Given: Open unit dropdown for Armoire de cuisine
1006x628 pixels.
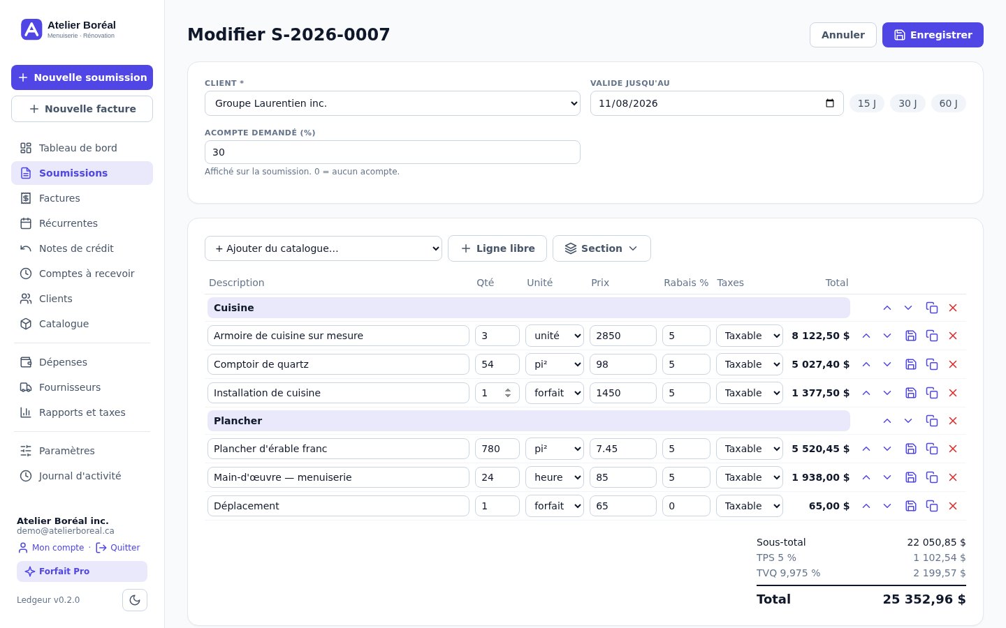Looking at the screenshot, I should click(x=555, y=336).
